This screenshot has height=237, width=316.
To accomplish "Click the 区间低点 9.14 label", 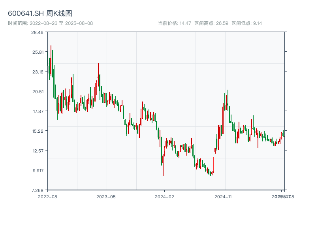I will coord(247,23).
